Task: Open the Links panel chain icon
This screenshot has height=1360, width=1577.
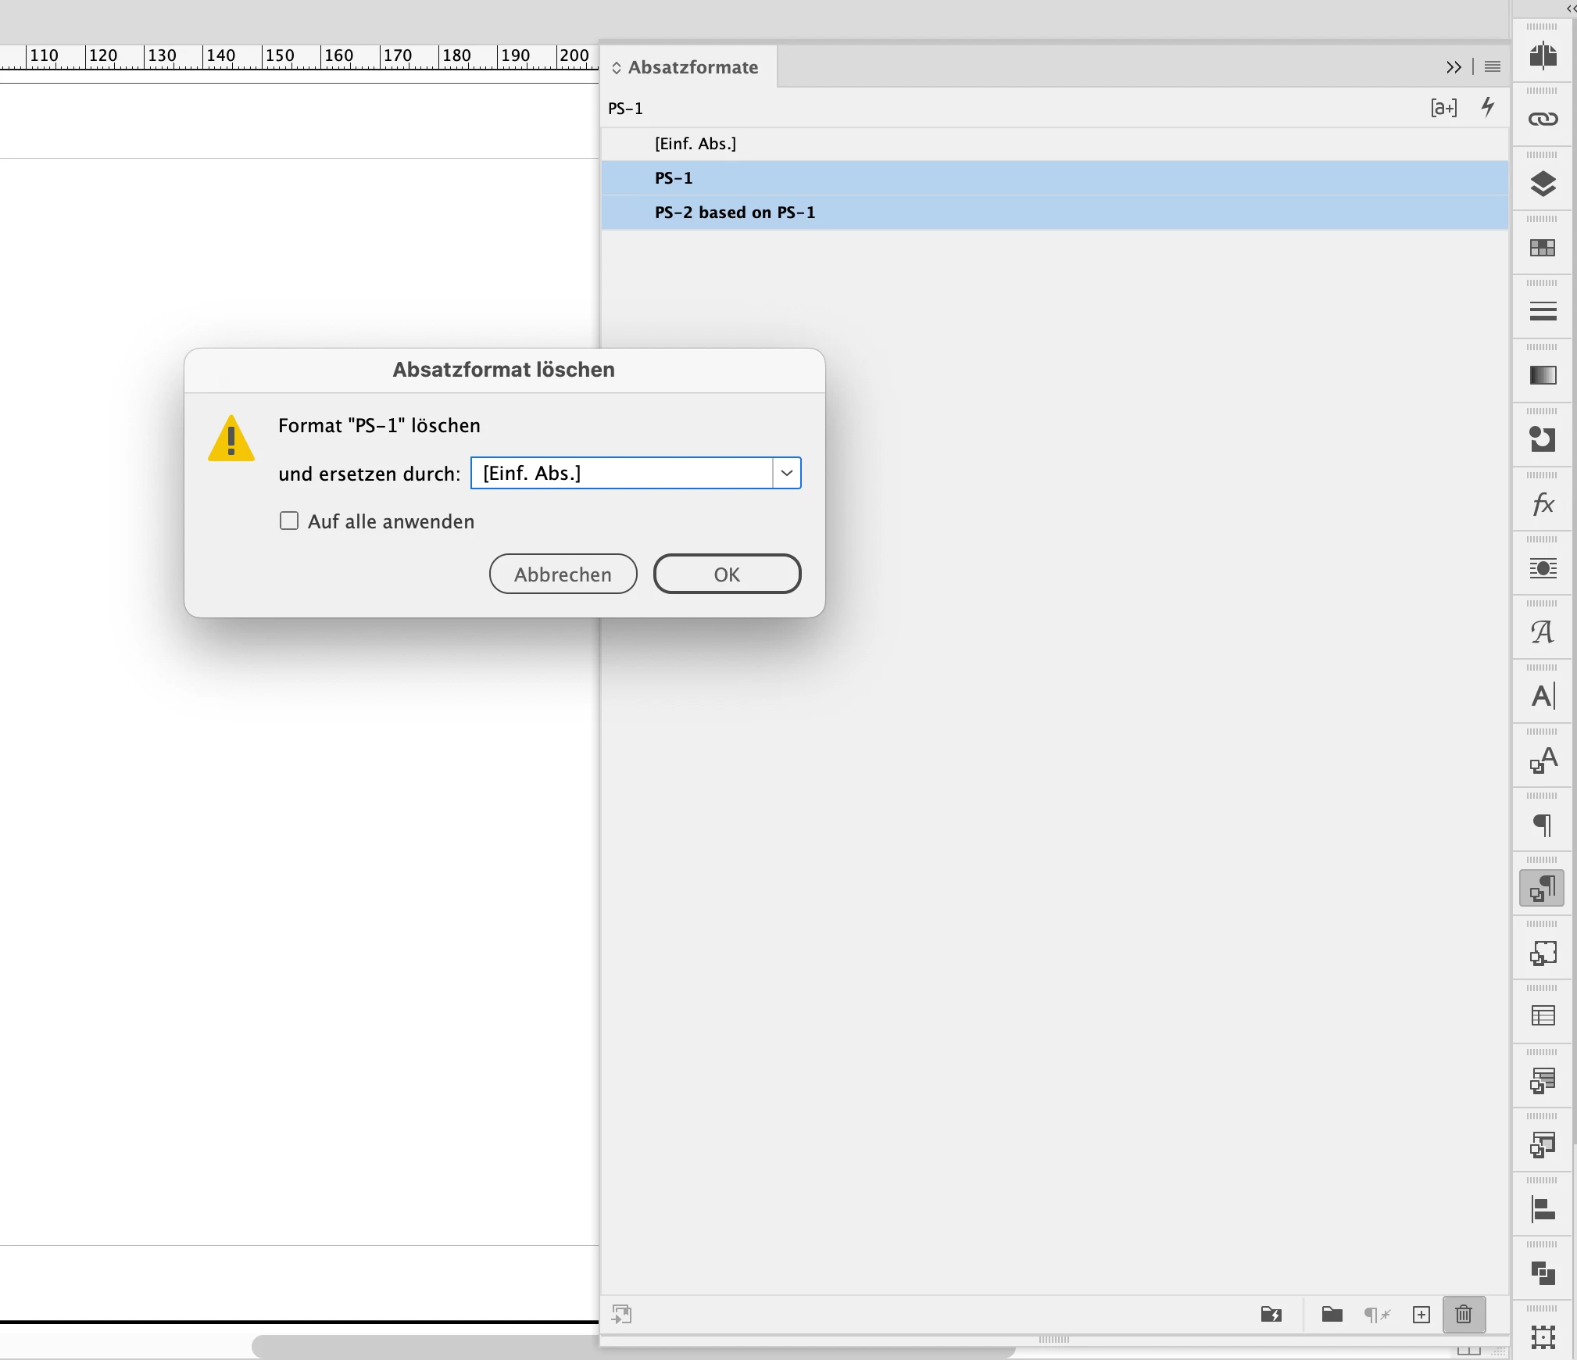Action: click(x=1543, y=119)
